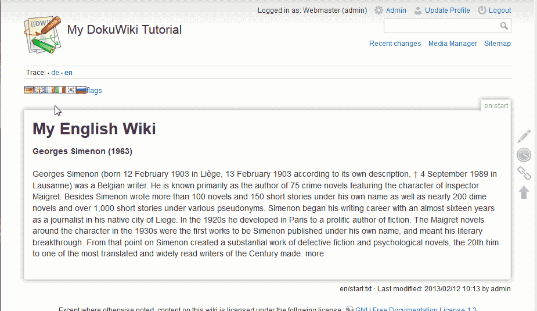Open the Sitemap
537x311 pixels.
tap(498, 44)
